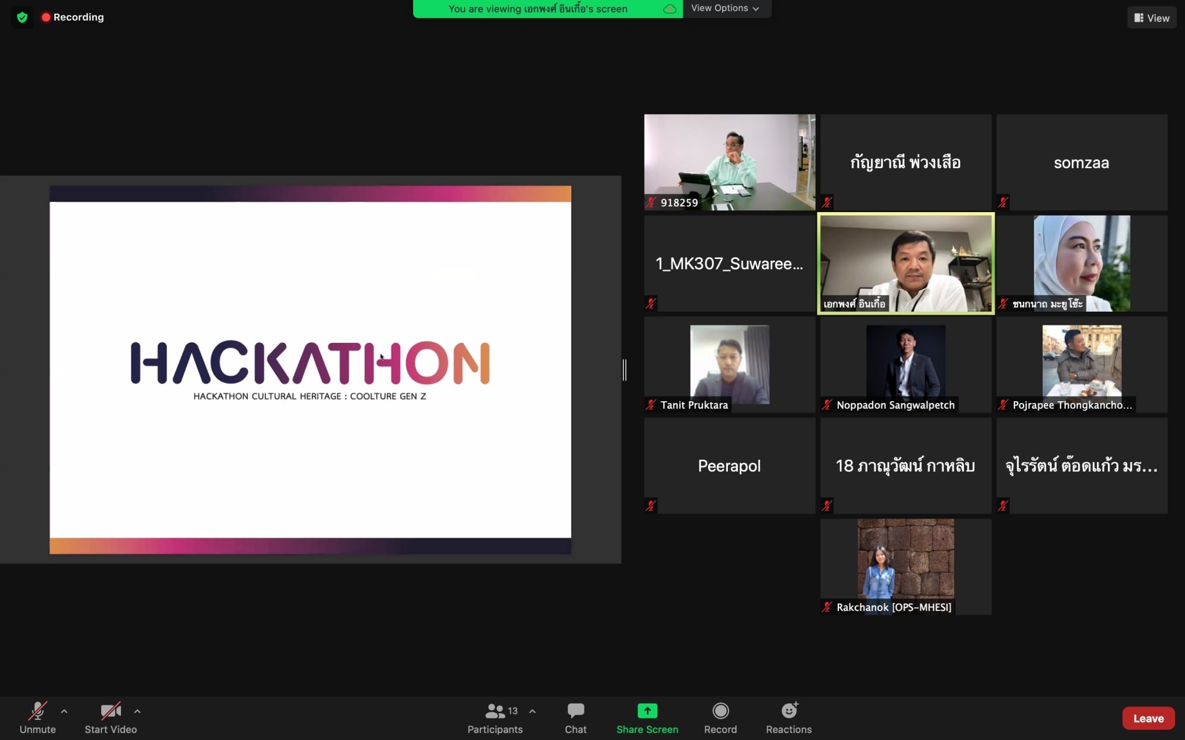Start Video camera toggle
This screenshot has width=1185, height=740.
coord(111,718)
